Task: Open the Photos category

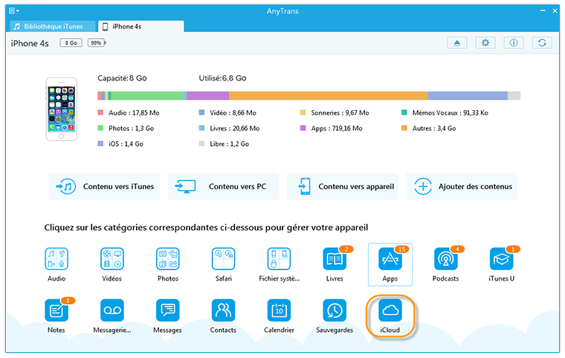Action: click(x=168, y=264)
